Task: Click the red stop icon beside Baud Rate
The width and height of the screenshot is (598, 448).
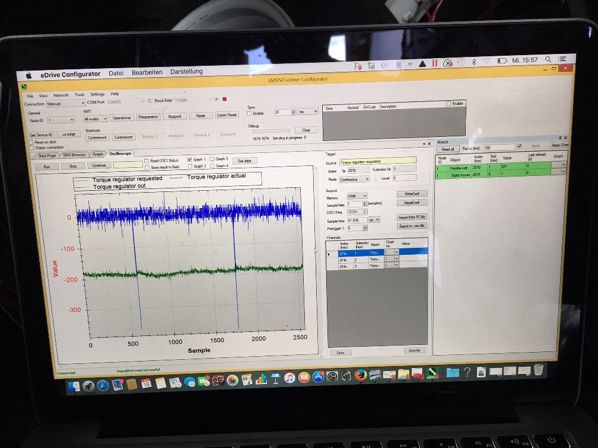Action: 225,99
